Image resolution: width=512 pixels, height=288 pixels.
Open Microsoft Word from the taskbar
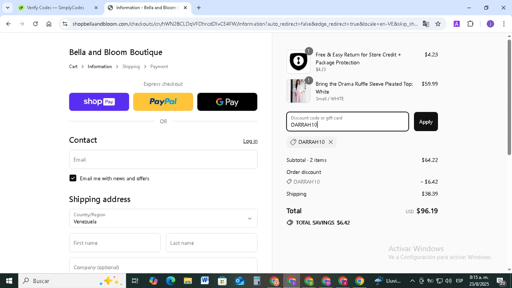(x=205, y=281)
